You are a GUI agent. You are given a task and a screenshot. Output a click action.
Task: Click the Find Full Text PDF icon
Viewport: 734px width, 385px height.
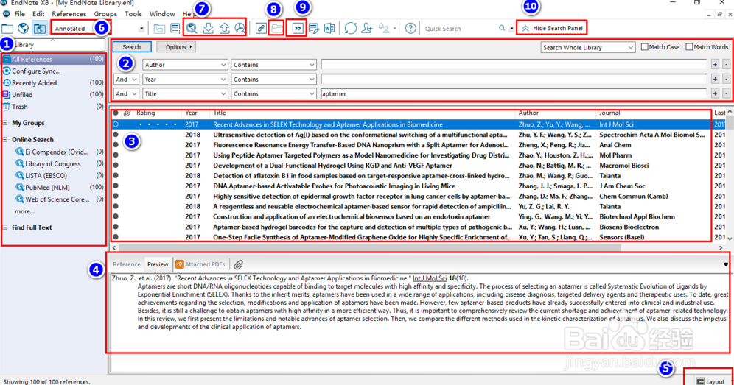[x=240, y=29]
